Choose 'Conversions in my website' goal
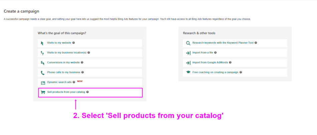Image resolution: width=317 pixels, height=135 pixels. [x=63, y=62]
